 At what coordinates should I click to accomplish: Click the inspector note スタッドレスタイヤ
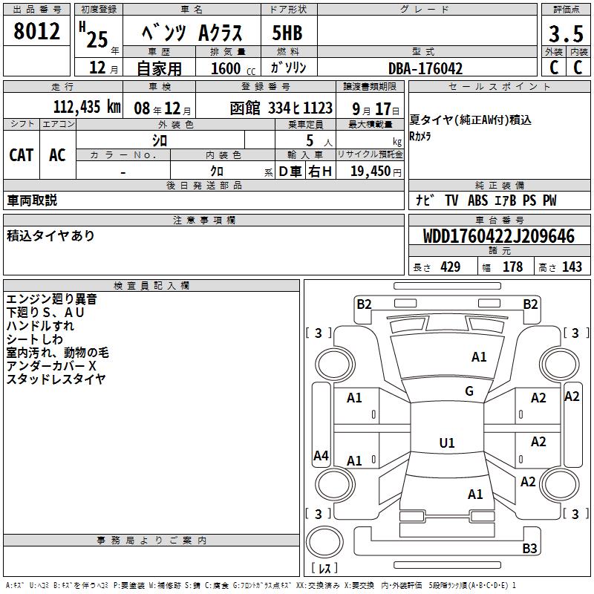(x=56, y=379)
